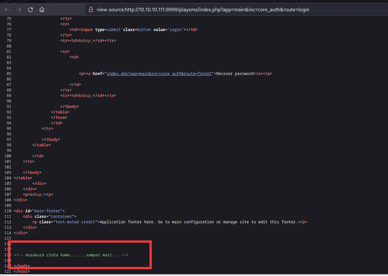Select line number 100

[8, 156]
